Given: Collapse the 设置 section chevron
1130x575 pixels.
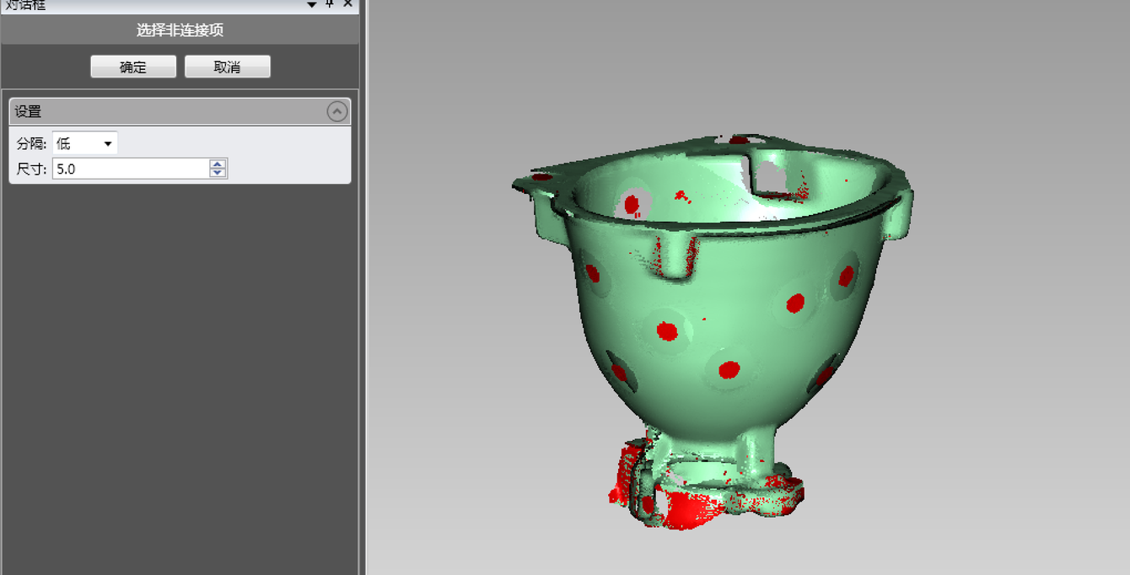Looking at the screenshot, I should 336,111.
